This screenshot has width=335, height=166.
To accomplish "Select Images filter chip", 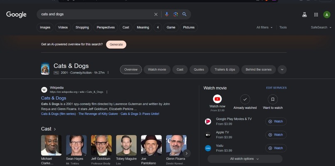I will (45, 27).
